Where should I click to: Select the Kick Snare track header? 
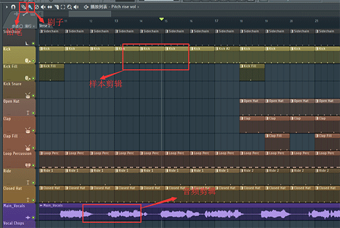(x=19, y=90)
